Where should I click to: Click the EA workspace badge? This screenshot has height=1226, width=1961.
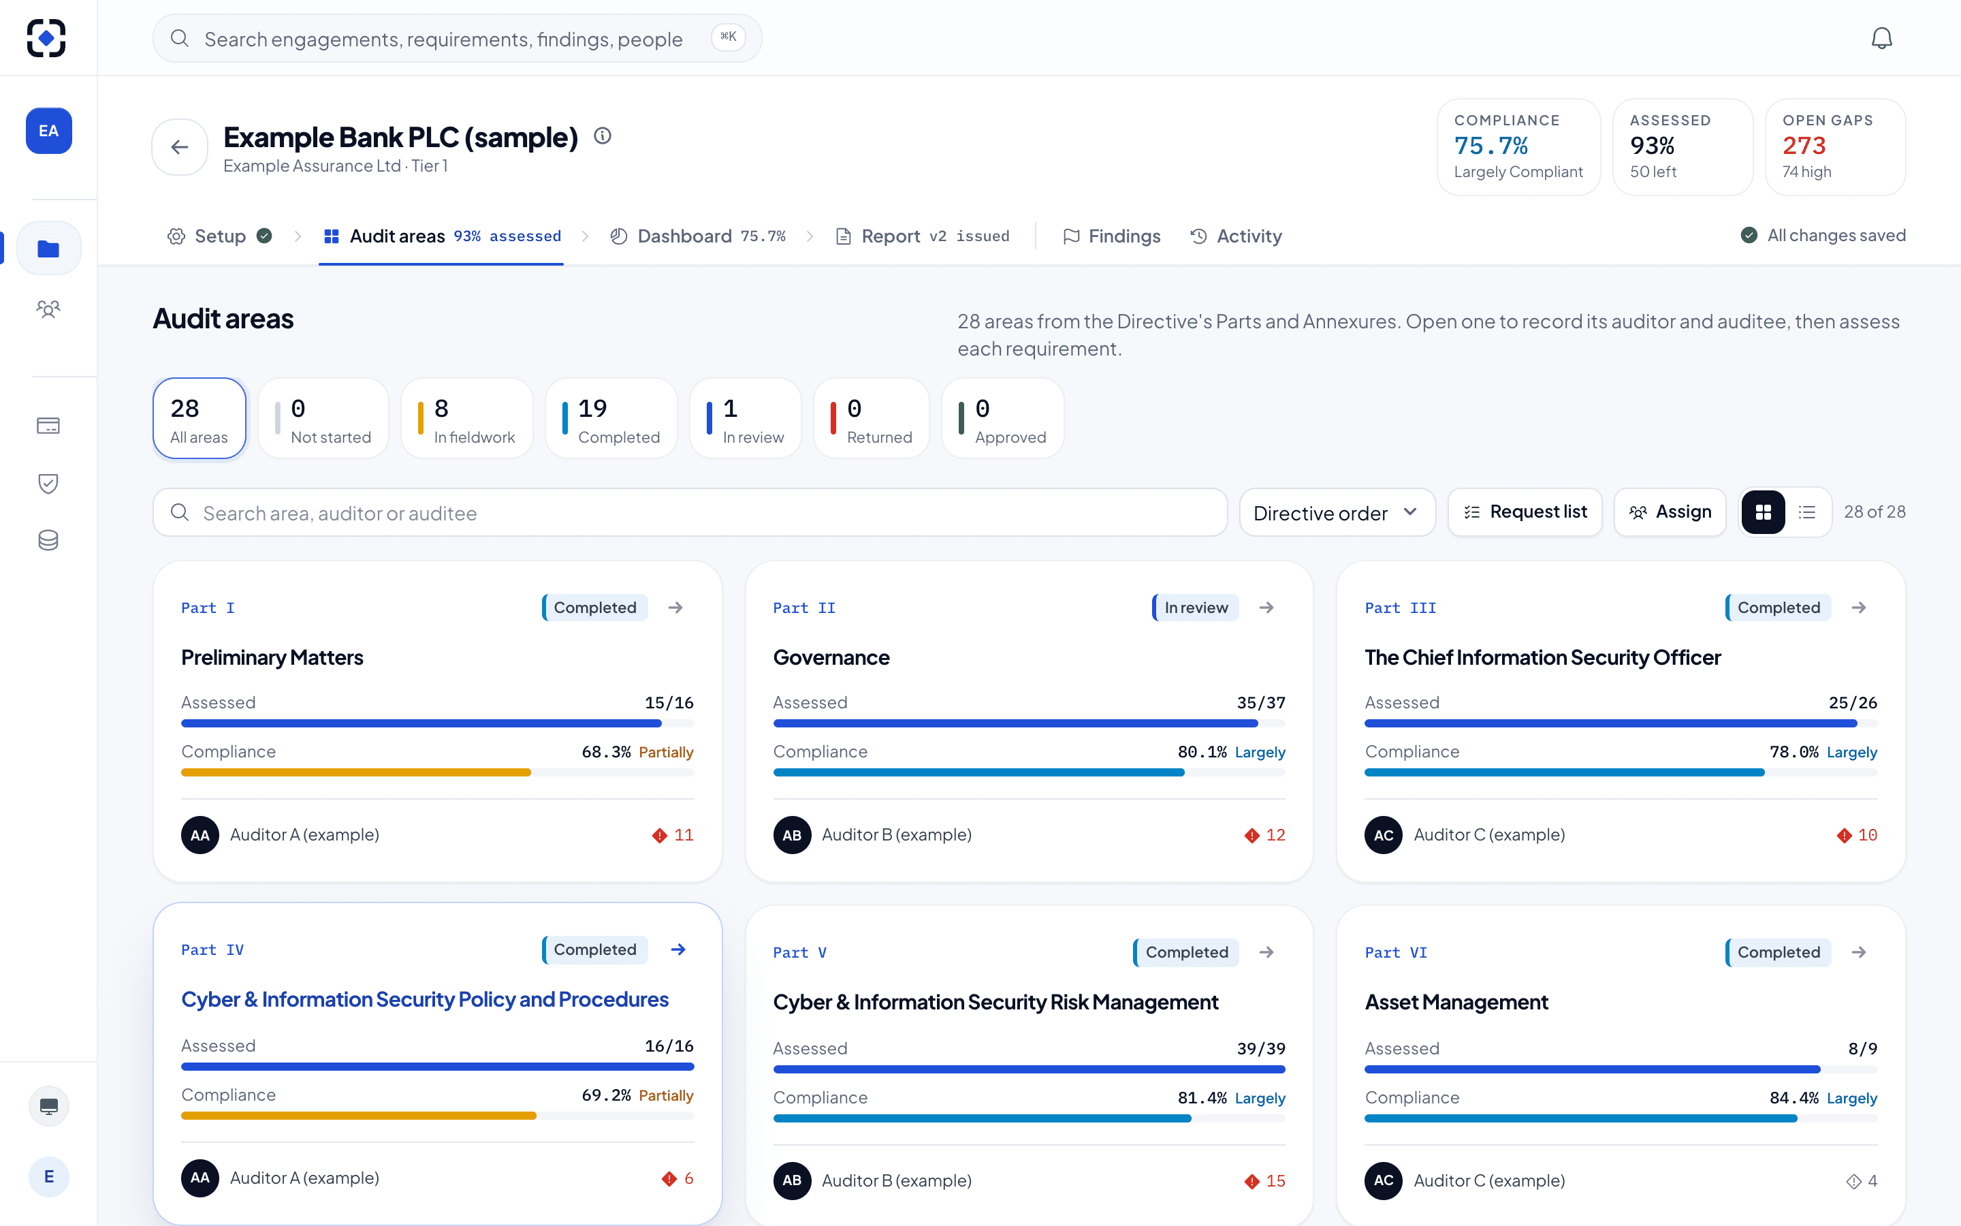coord(48,131)
